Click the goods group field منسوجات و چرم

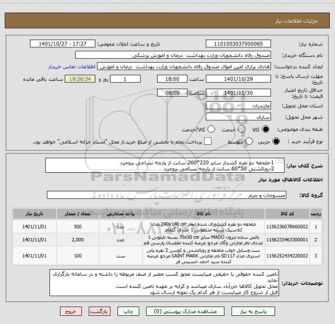coord(166,195)
